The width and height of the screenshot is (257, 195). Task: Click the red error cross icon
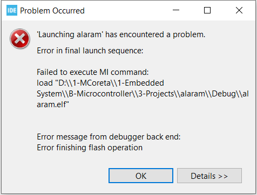point(20,39)
